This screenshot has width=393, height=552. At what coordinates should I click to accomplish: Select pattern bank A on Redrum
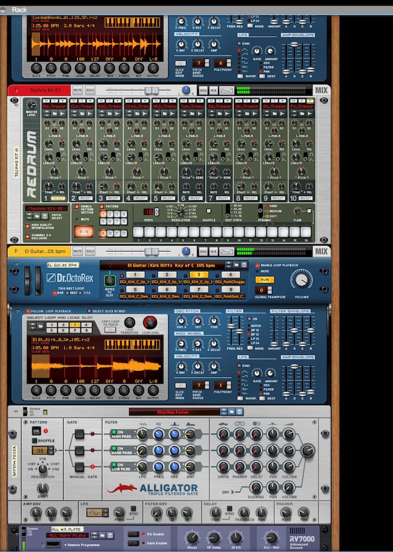[x=103, y=233]
